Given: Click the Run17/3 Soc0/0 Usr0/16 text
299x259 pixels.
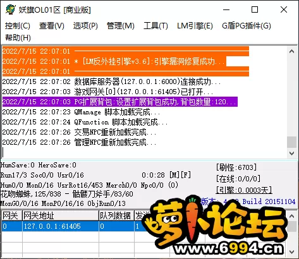Looking at the screenshot, I should 42,175.
